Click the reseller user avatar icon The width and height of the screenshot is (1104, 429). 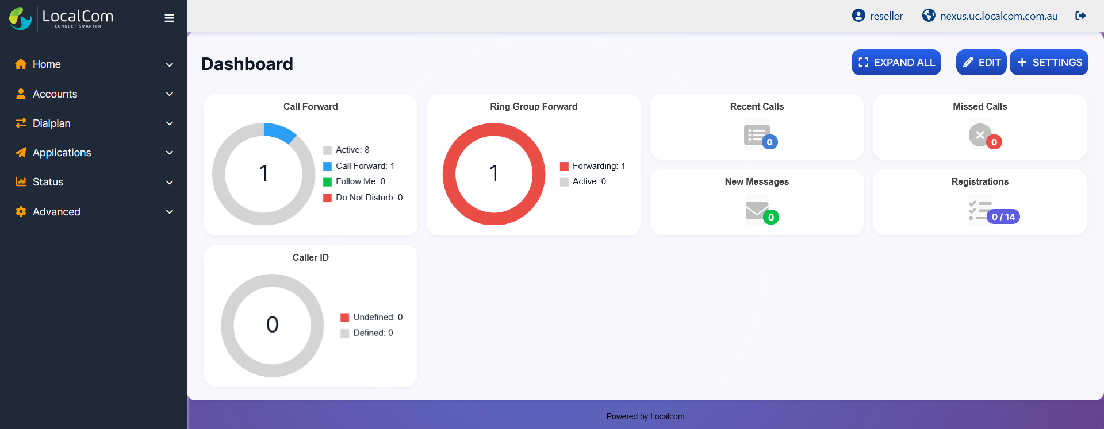[858, 16]
